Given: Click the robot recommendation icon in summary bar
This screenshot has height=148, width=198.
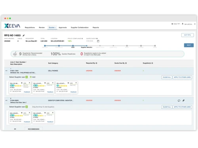Looking at the screenshot, I should pos(15,54).
